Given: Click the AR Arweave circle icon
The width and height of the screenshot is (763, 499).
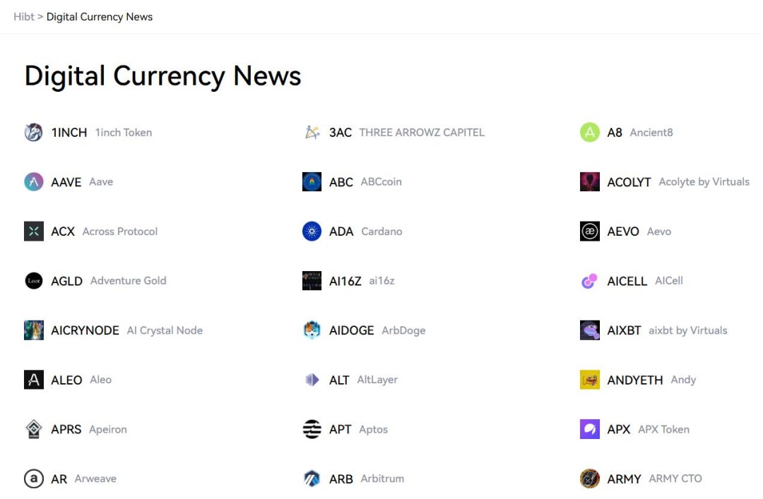Looking at the screenshot, I should [x=34, y=479].
